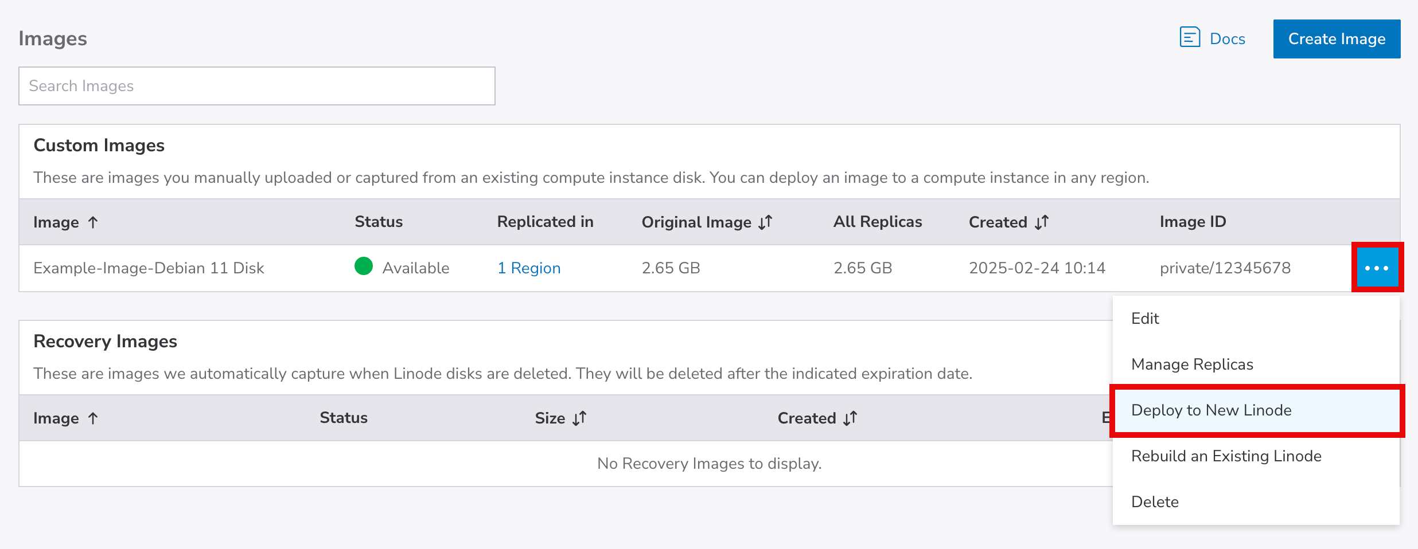Choose Manage Replicas in the menu

(x=1192, y=364)
